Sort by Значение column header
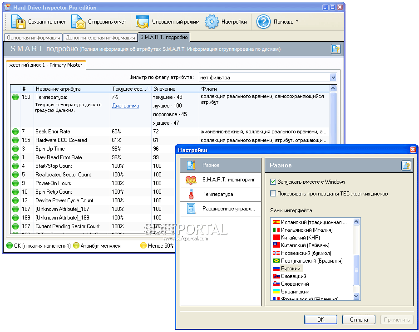The width and height of the screenshot is (419, 332). pos(175,89)
